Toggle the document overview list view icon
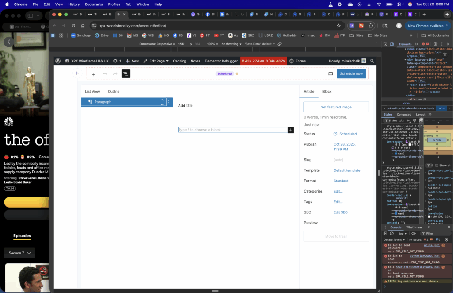This screenshot has width=453, height=293. [126, 74]
